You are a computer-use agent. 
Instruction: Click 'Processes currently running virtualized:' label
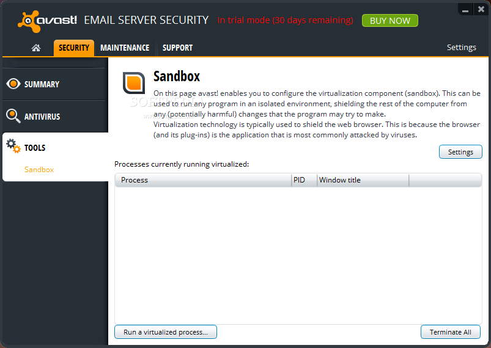point(182,164)
